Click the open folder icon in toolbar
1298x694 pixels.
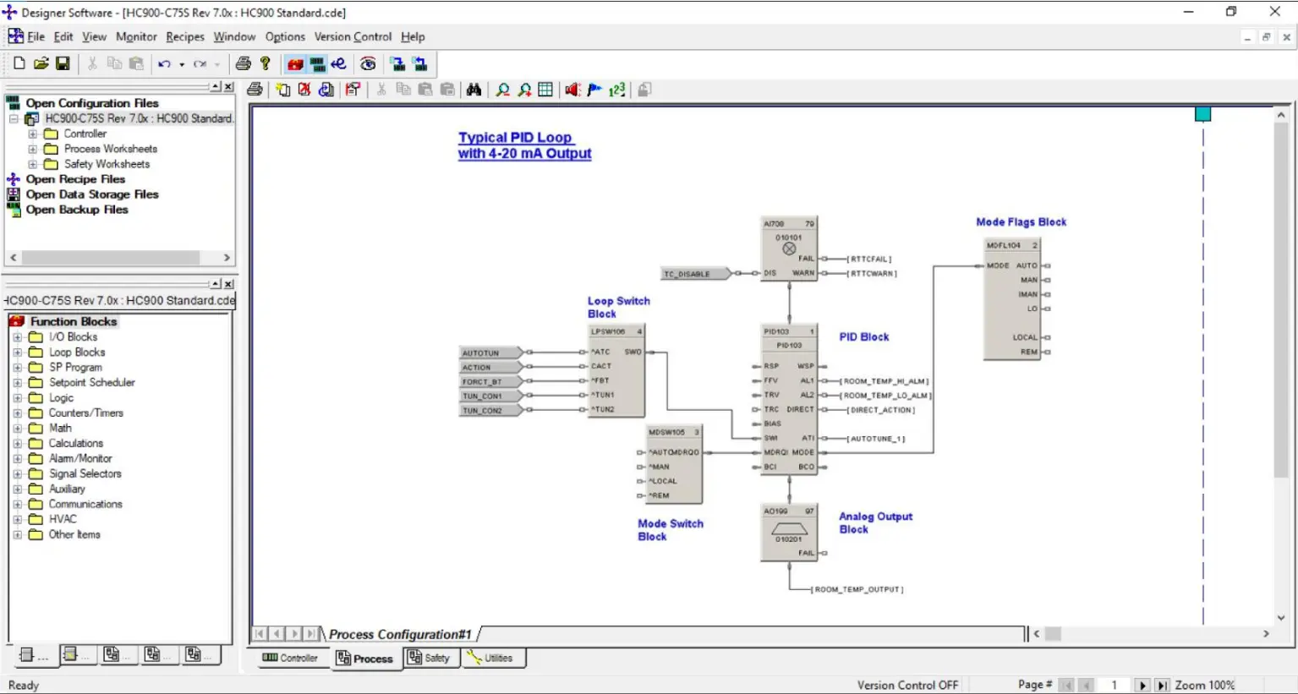41,63
